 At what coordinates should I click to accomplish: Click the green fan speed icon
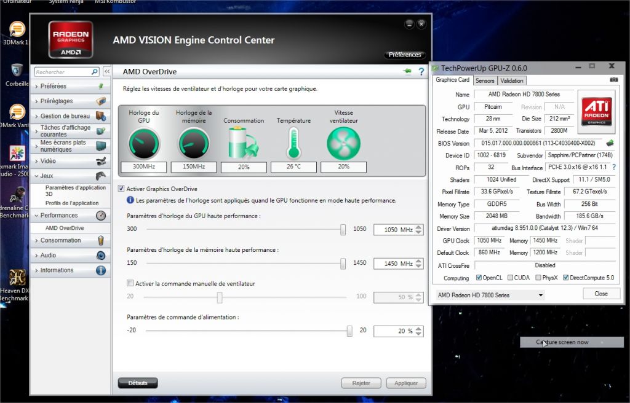[343, 143]
